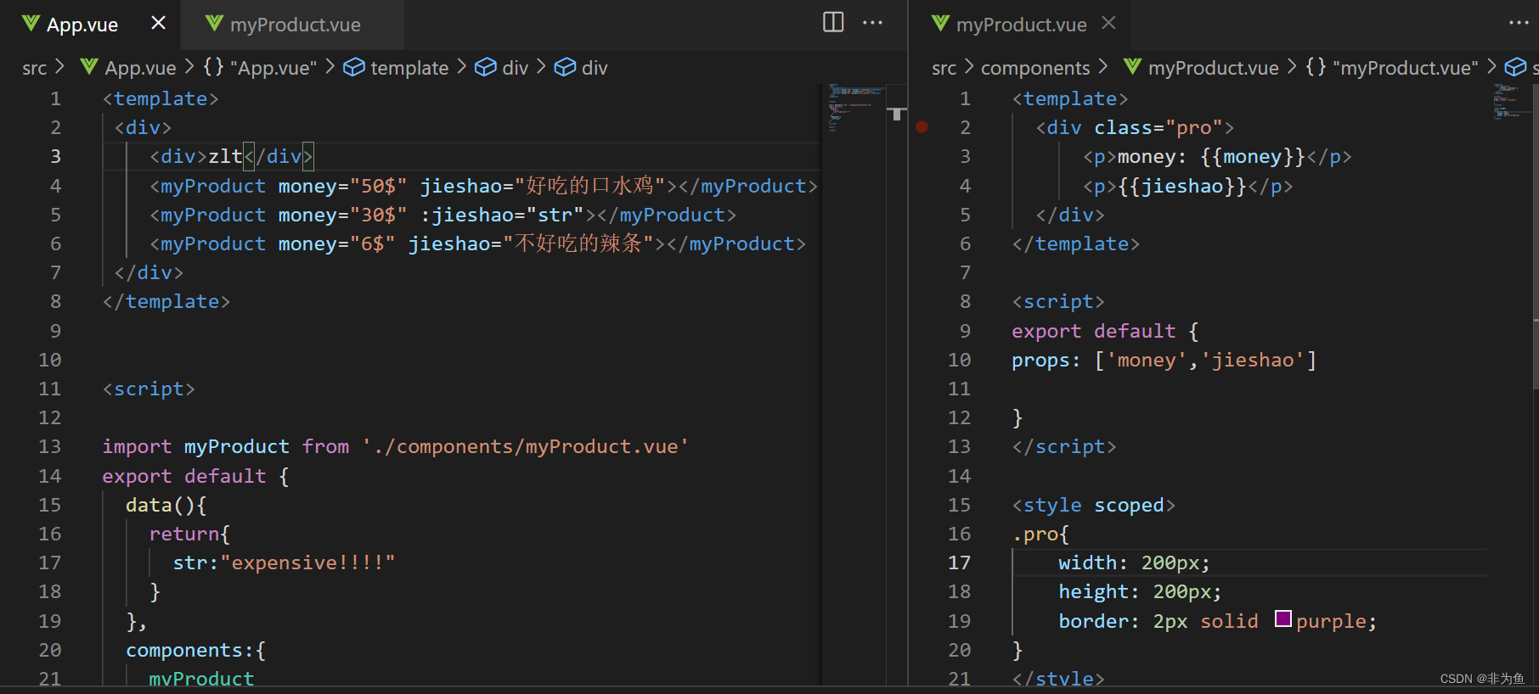Click :jieshao="str" binding on line 5
The image size is (1539, 694).
[x=502, y=215]
